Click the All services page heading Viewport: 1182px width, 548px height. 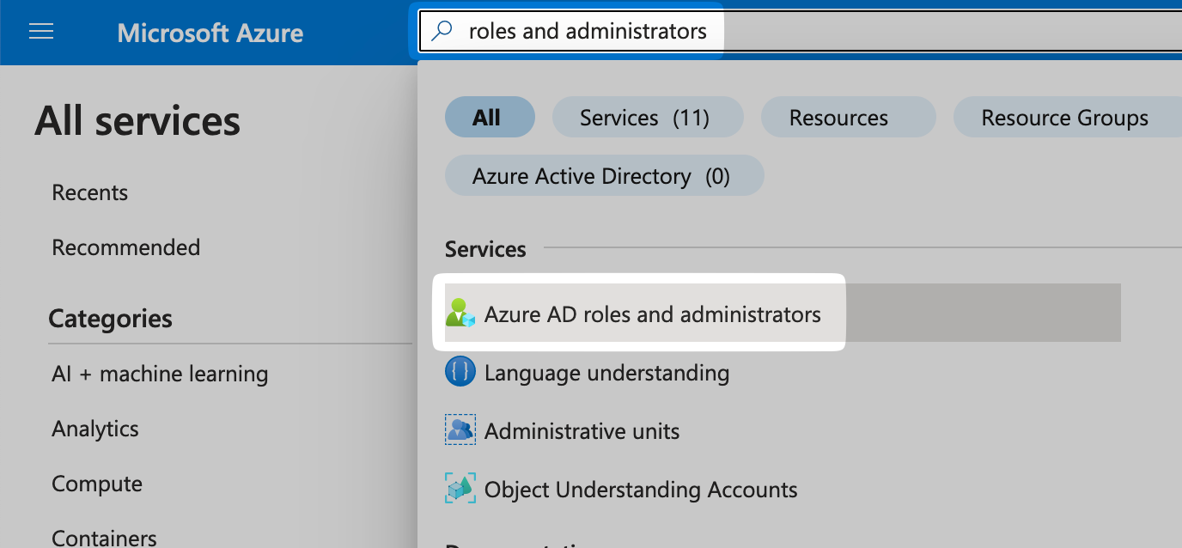[137, 121]
